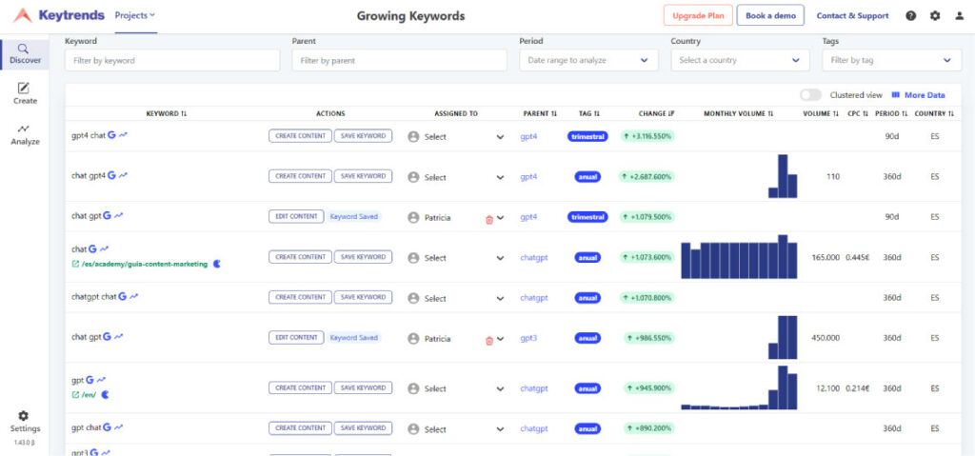
Task: Open Settings at bottom of sidebar
Action: pyautogui.click(x=25, y=422)
